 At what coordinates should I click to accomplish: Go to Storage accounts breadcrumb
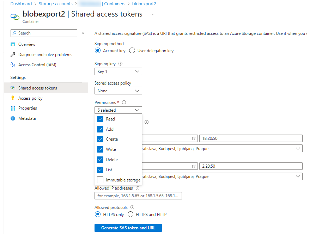click(x=56, y=4)
